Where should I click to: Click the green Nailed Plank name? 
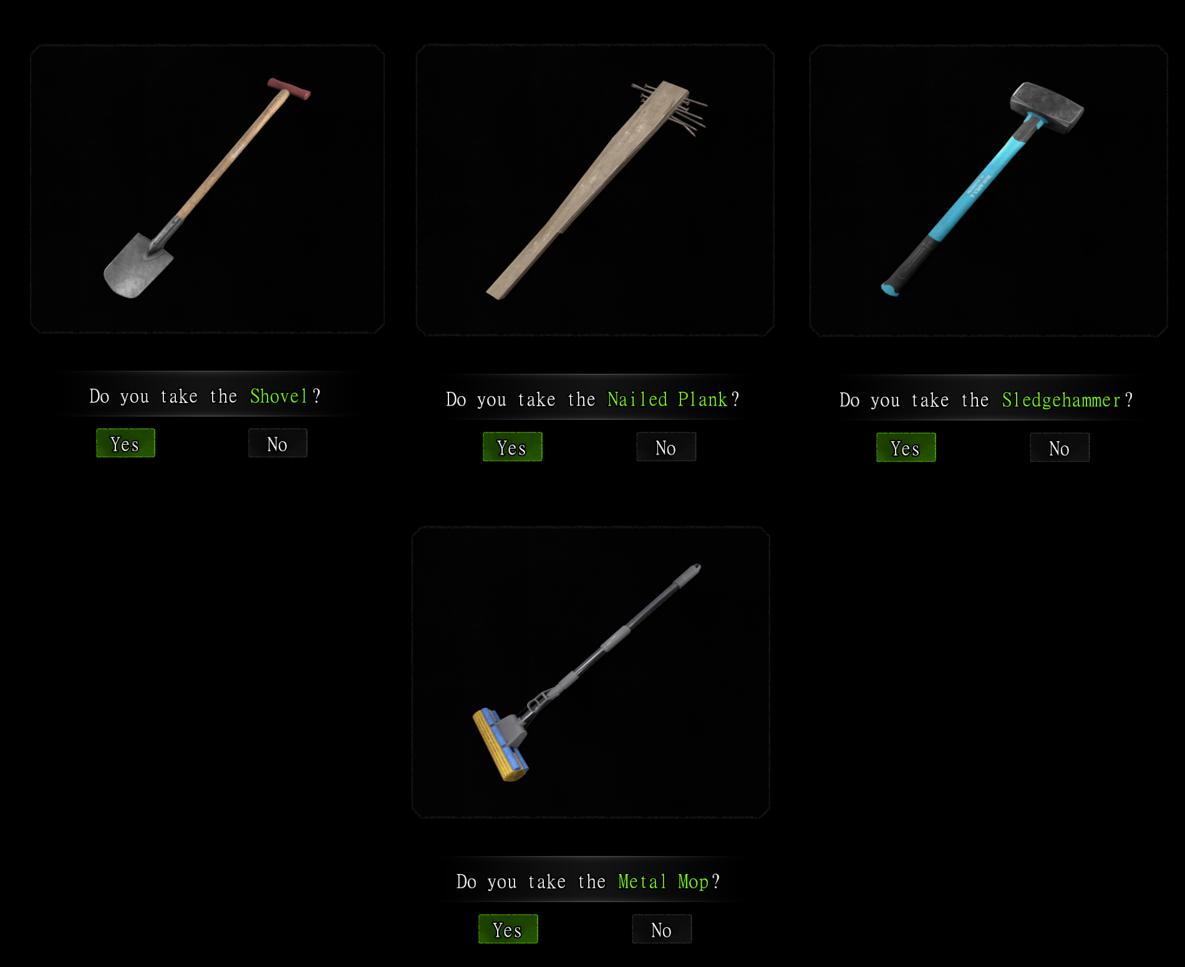pyautogui.click(x=667, y=399)
